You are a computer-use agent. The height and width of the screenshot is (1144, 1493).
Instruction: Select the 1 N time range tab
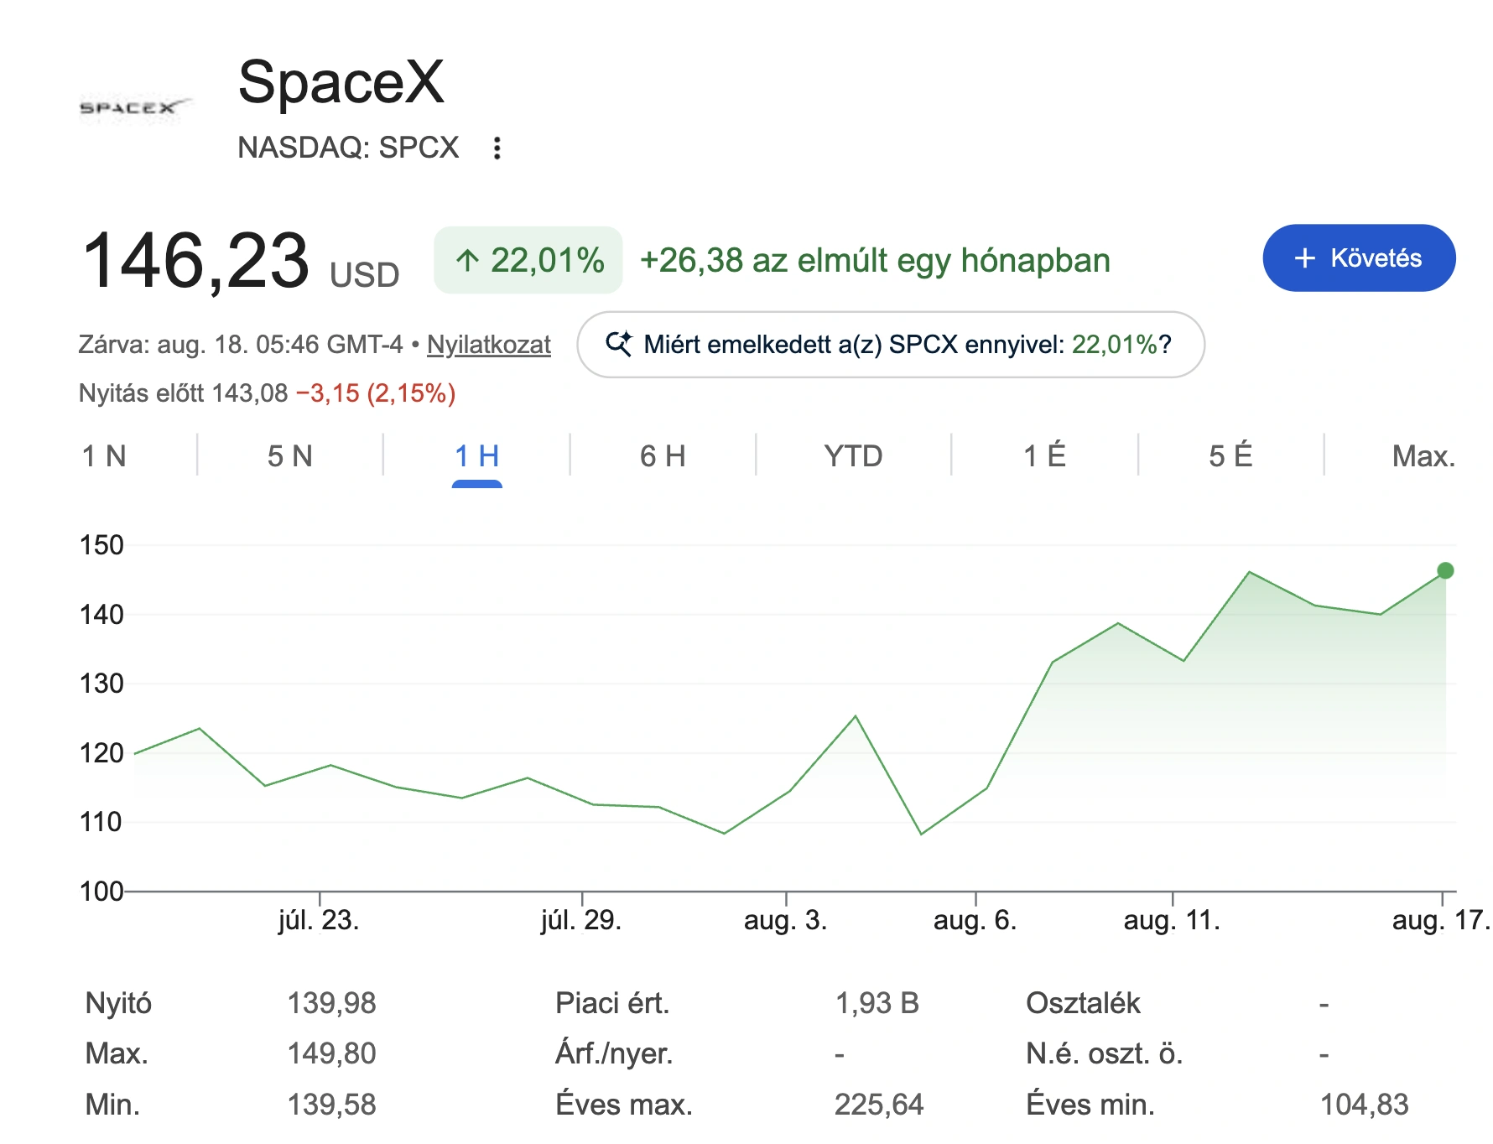point(104,456)
